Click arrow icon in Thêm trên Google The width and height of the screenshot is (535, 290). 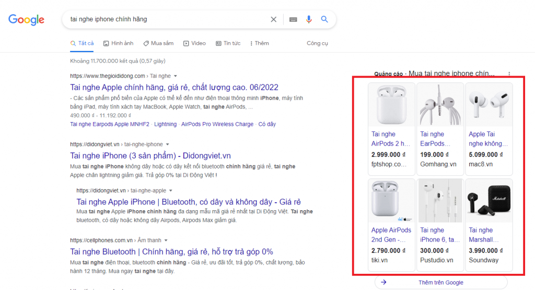click(x=383, y=282)
